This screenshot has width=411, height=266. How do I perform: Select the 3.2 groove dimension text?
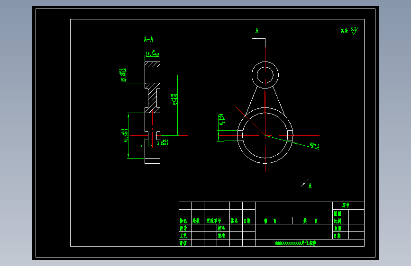(x=163, y=142)
